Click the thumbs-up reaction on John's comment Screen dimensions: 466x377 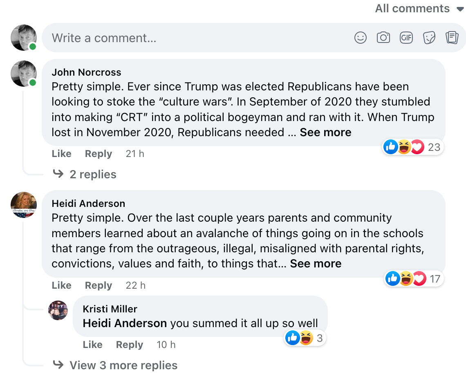tap(390, 147)
